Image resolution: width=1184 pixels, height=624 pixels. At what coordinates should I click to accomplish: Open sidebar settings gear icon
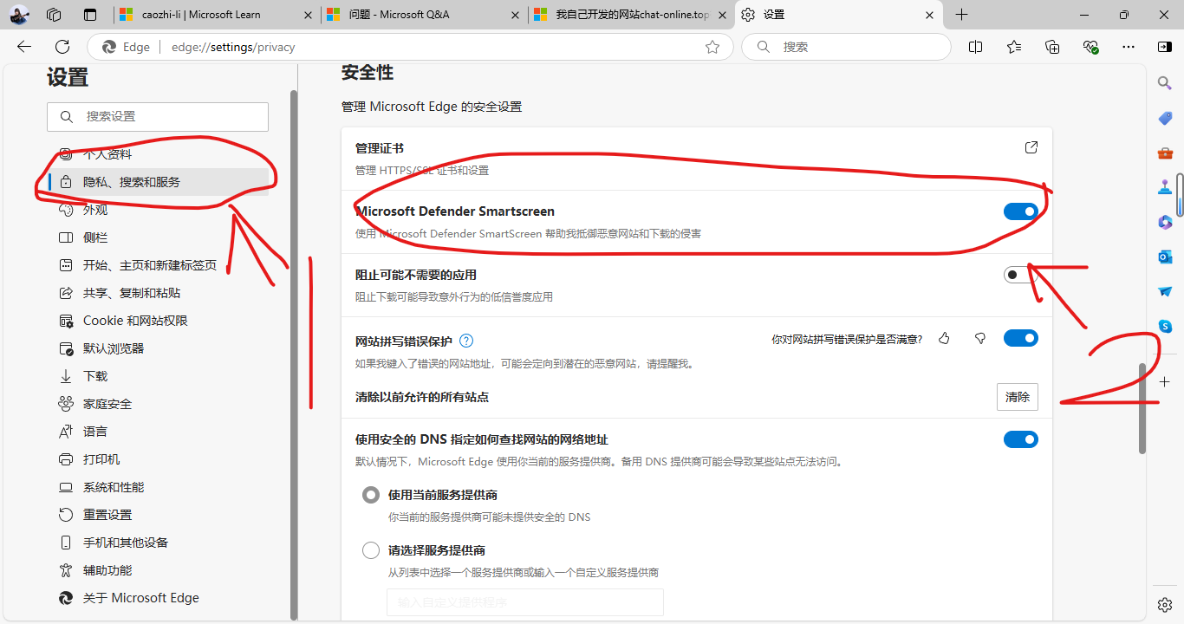[x=1165, y=604]
